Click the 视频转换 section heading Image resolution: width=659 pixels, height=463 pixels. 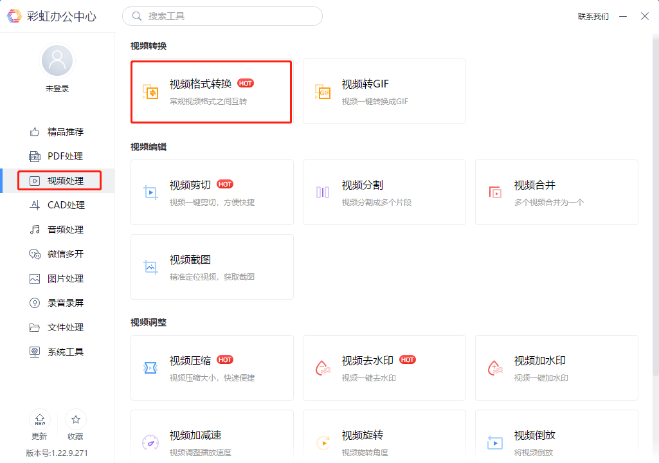tap(149, 46)
